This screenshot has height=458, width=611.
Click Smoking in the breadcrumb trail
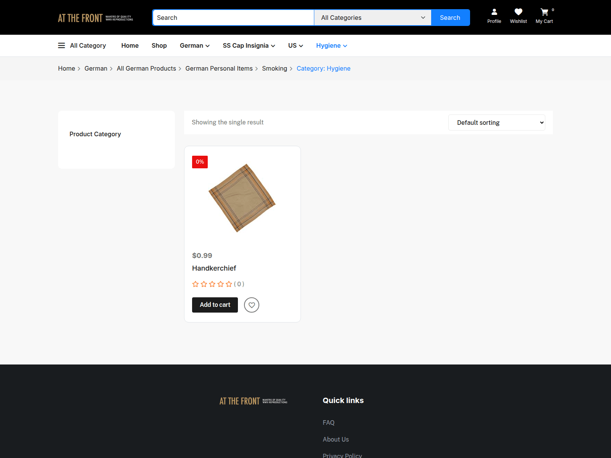pos(275,68)
